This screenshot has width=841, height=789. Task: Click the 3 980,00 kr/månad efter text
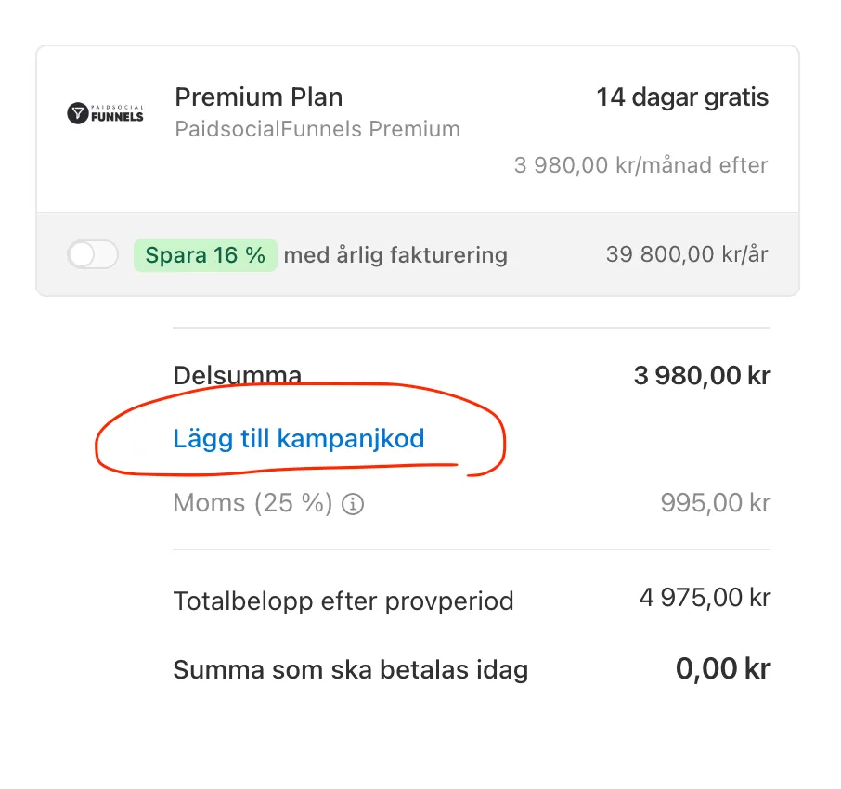point(640,165)
